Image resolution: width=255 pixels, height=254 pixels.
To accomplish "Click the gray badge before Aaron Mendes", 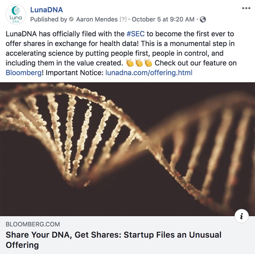I will click(71, 19).
